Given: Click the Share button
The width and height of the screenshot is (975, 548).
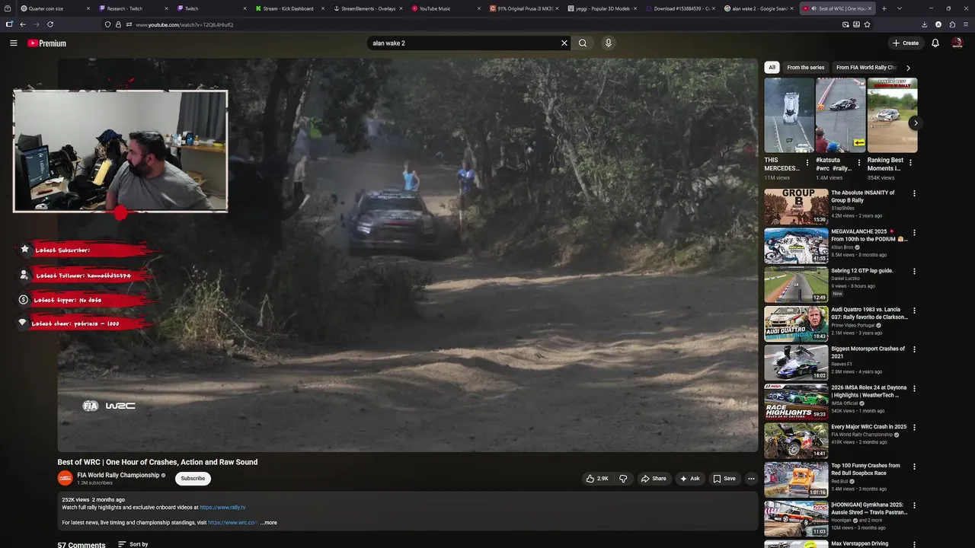Looking at the screenshot, I should (x=654, y=479).
